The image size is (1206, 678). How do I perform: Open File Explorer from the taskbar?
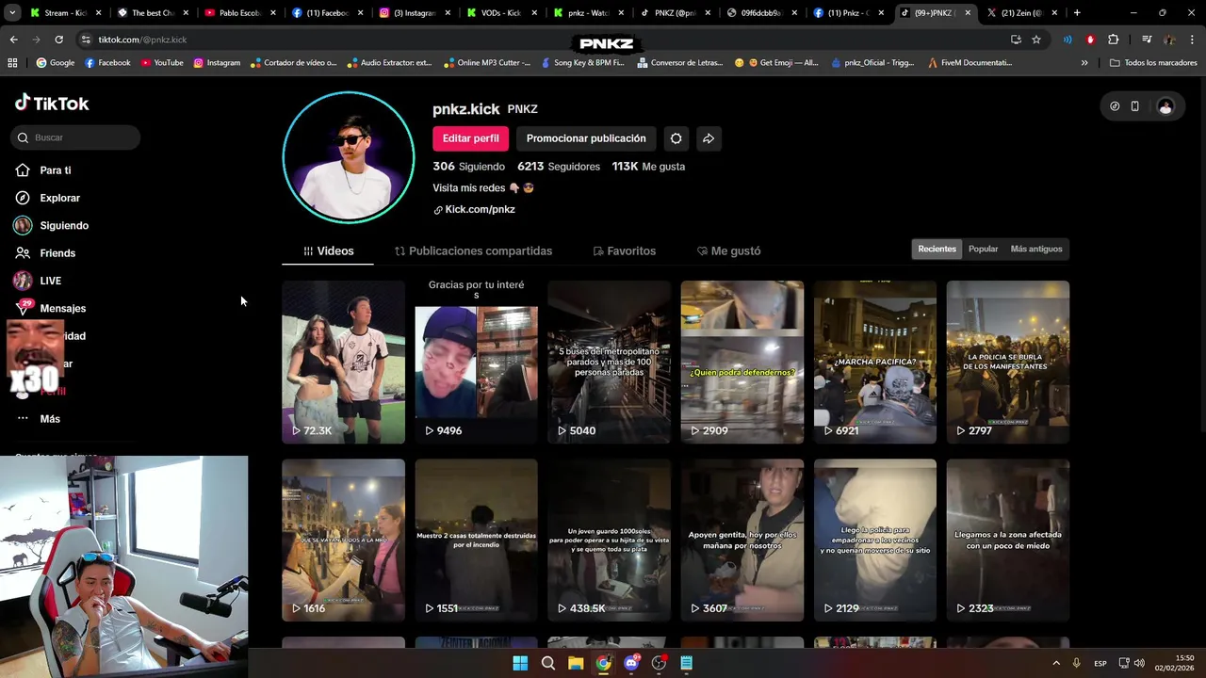[x=576, y=663]
